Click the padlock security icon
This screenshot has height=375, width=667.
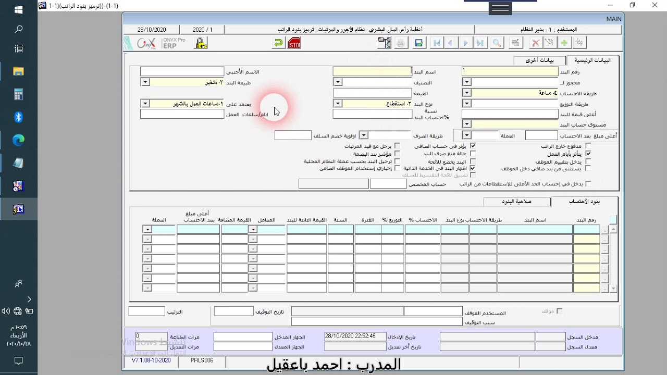201,43
